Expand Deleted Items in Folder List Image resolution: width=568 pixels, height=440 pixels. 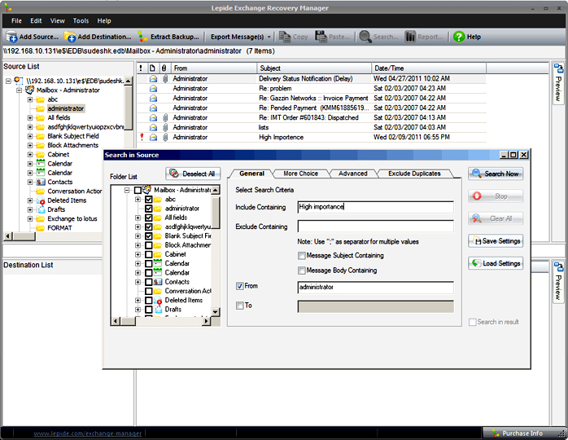(x=138, y=301)
